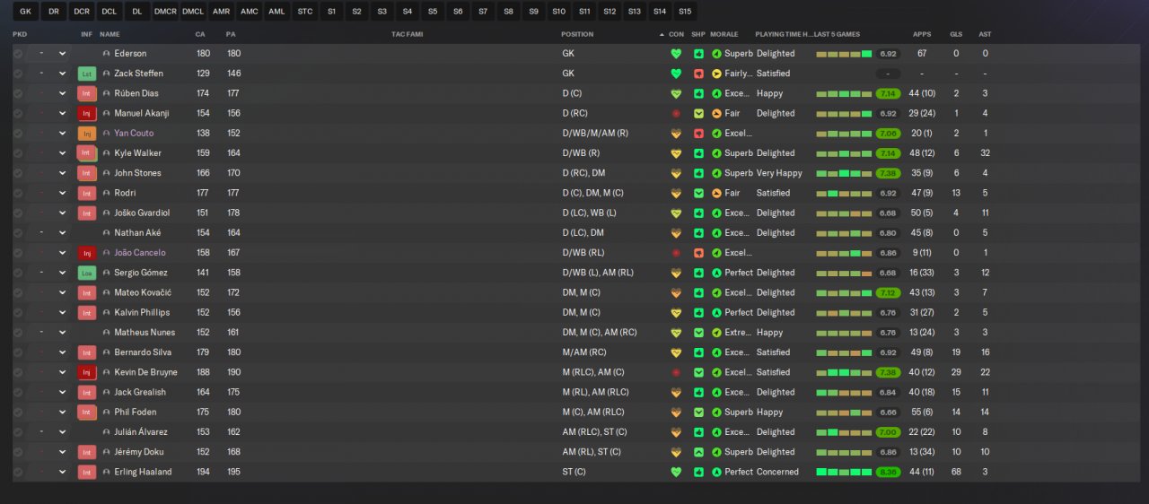1149x504 pixels.
Task: Toggle the picked checkmark for Rodri
Action: pyautogui.click(x=18, y=193)
